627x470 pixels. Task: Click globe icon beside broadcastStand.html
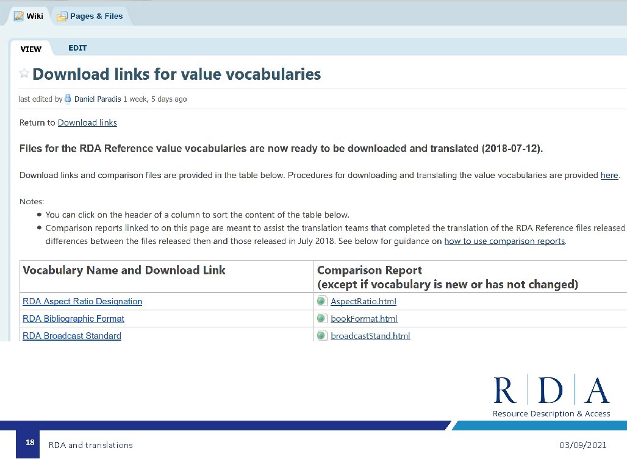point(322,335)
